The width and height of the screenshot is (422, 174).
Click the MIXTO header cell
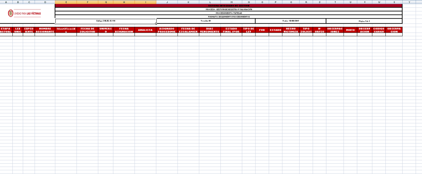click(350, 30)
